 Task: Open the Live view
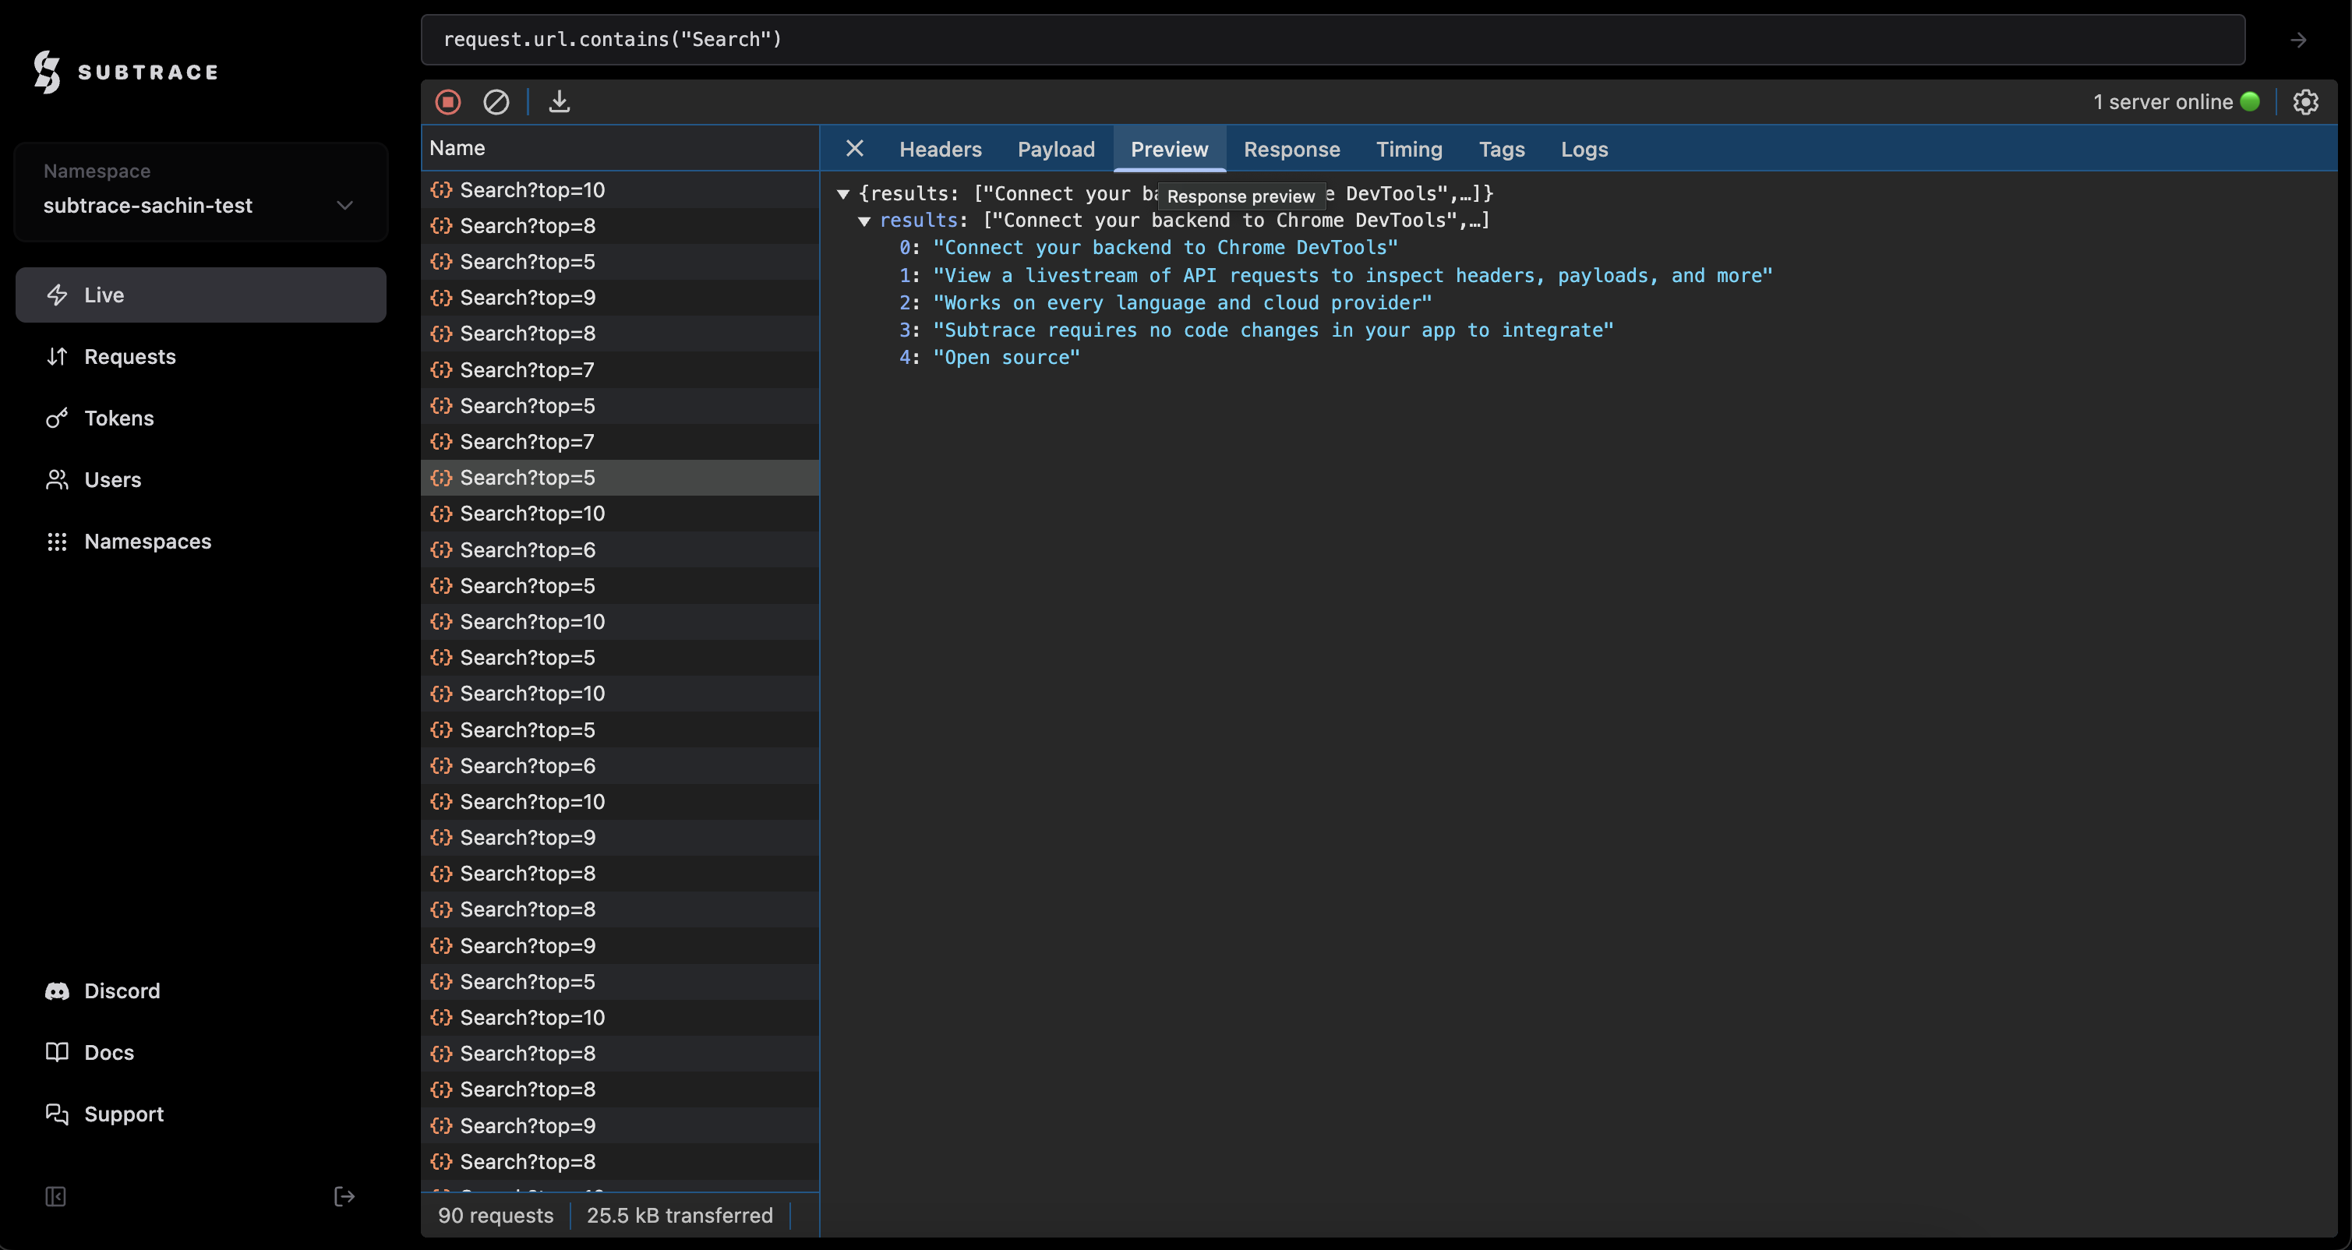201,295
